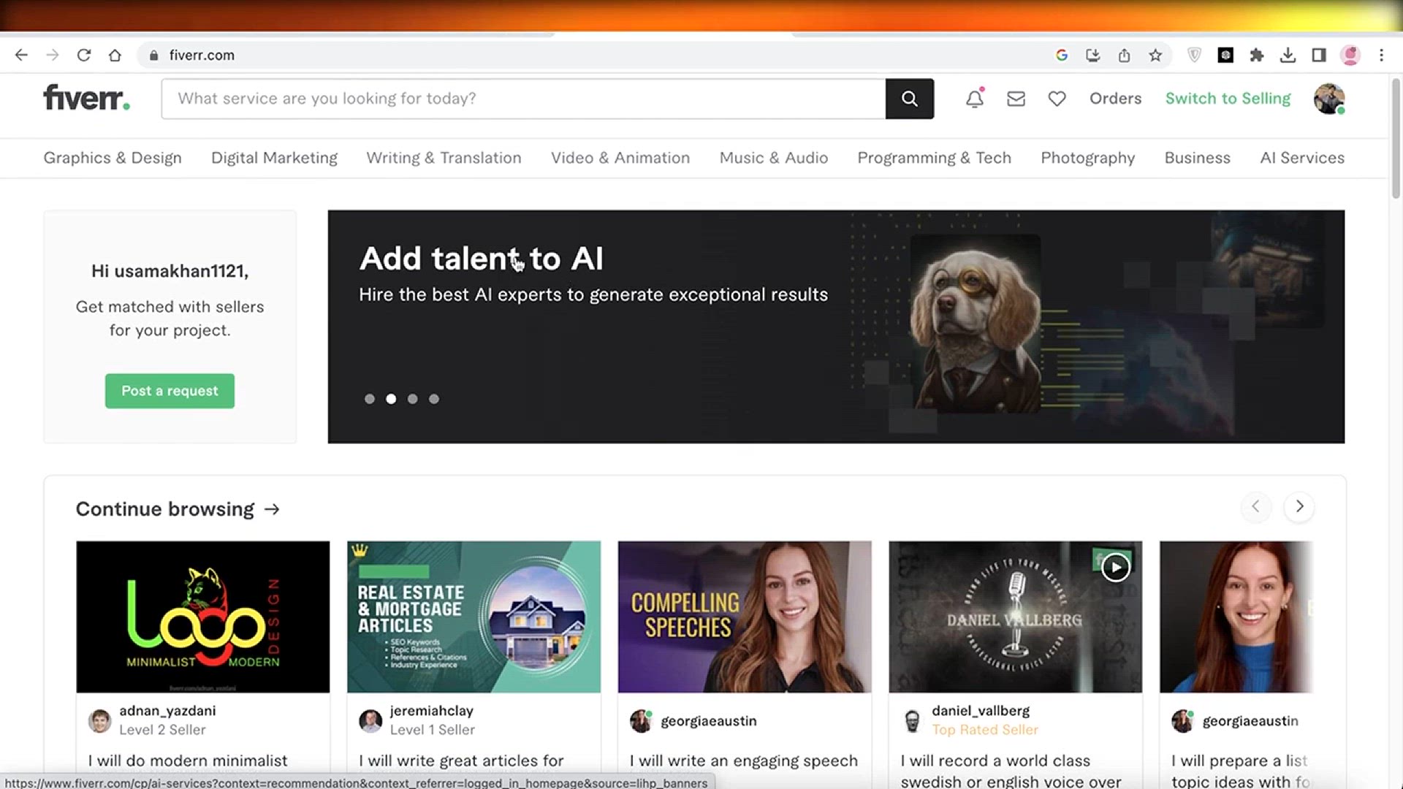The height and width of the screenshot is (789, 1403).
Task: Open browser downloads icon
Action: [x=1288, y=55]
